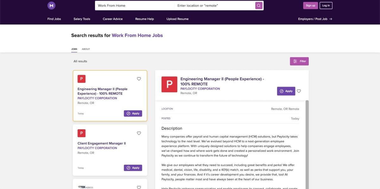This screenshot has width=380, height=189.
Task: Click TEKsystems logo on third job card
Action: (x=85, y=187)
